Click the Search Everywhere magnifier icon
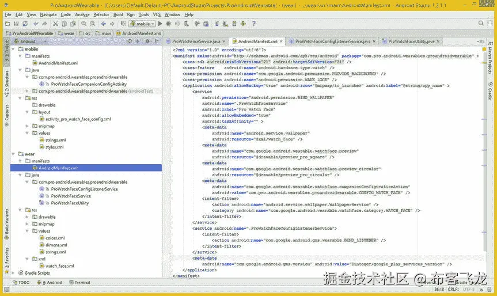The image size is (497, 296). coord(481,23)
